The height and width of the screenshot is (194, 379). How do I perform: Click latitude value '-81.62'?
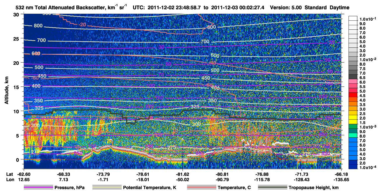pyautogui.click(x=183, y=174)
